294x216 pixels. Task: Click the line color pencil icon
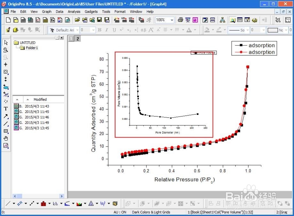point(219,30)
